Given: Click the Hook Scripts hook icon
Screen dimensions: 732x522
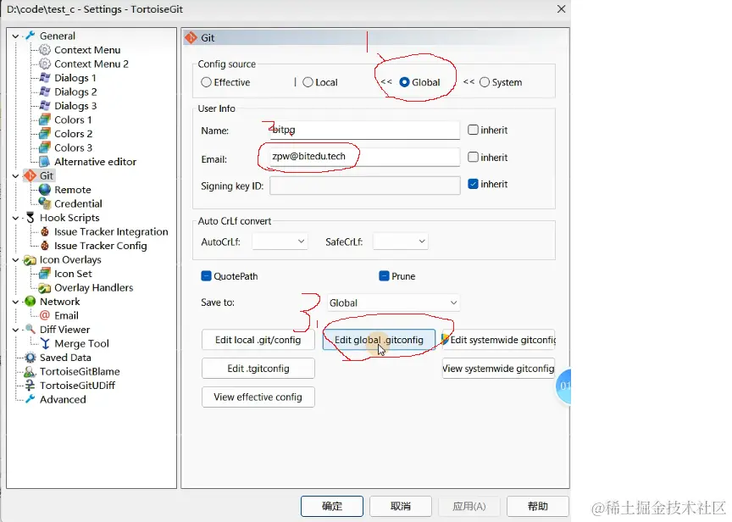Looking at the screenshot, I should click(x=30, y=218).
